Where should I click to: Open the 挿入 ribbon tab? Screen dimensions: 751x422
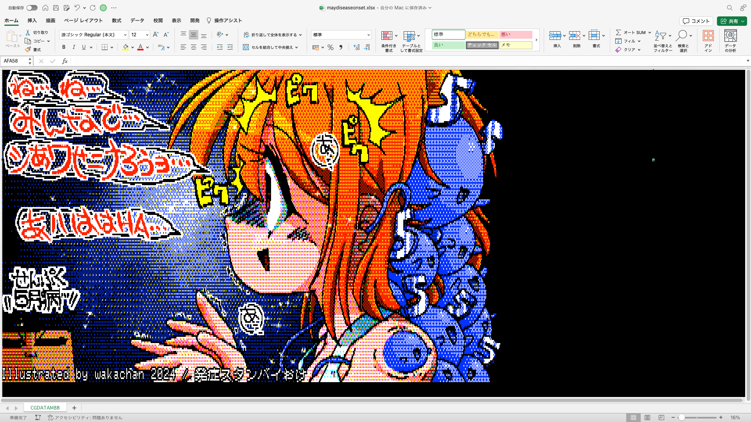coord(32,21)
